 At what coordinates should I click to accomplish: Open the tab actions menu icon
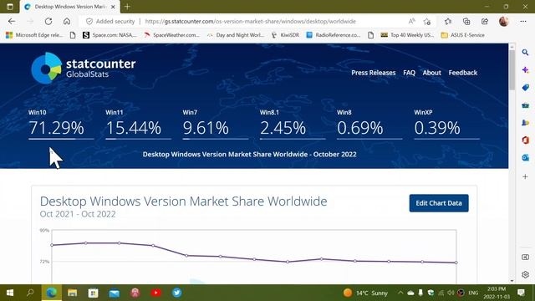(x=10, y=7)
